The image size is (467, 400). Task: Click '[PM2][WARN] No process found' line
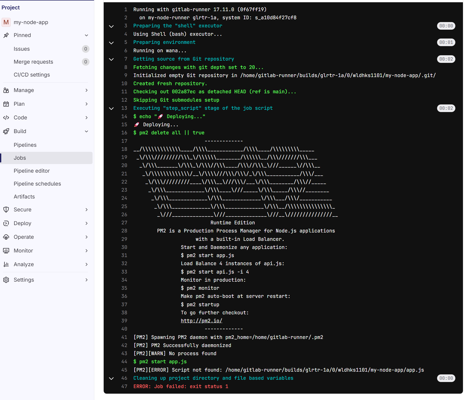(x=175, y=353)
